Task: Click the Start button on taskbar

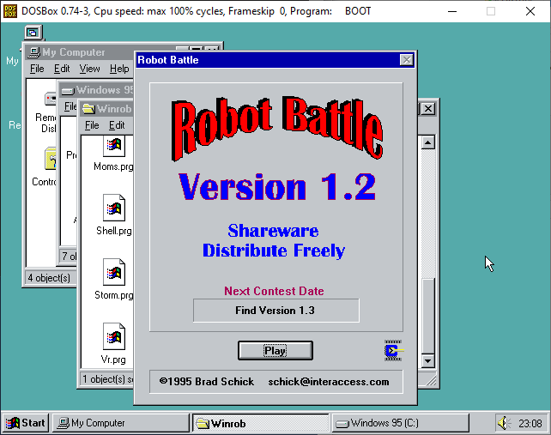Action: coord(26,423)
